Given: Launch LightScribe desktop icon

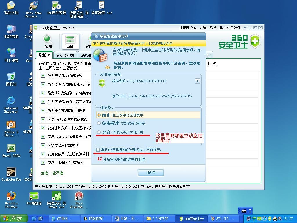Looking at the screenshot, I should tap(11, 175).
